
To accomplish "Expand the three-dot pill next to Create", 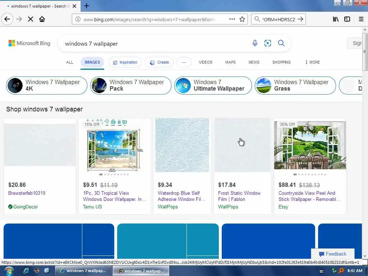I will [184, 63].
